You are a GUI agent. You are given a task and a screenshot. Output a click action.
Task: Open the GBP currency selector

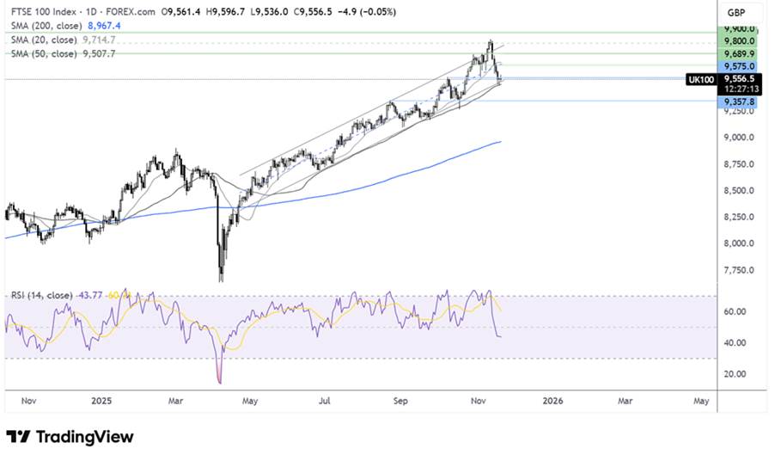[735, 13]
